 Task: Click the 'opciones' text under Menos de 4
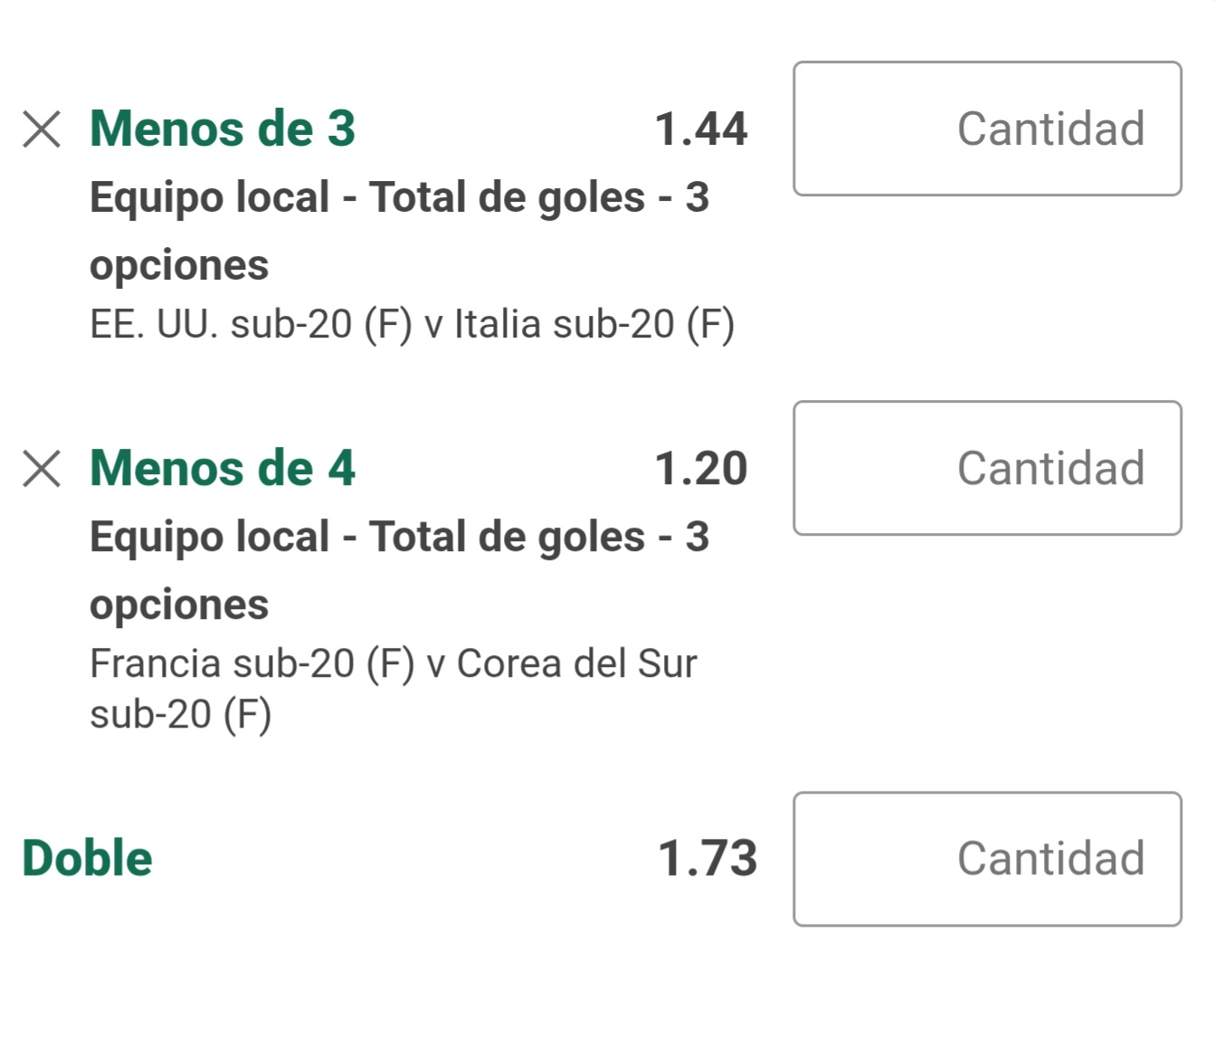179,605
